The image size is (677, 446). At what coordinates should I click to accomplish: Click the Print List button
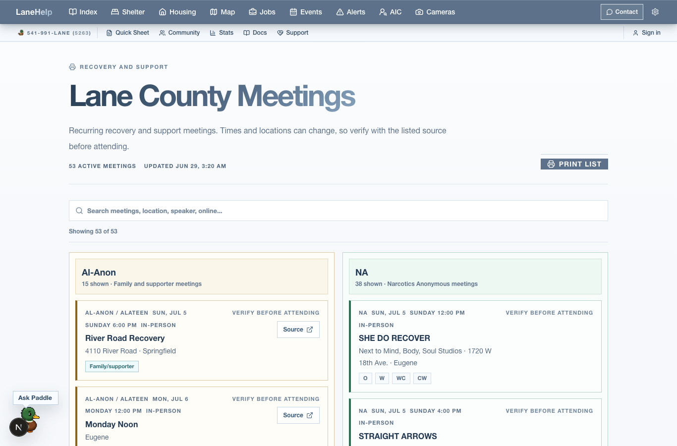click(574, 164)
